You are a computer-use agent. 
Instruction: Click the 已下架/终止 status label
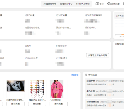(x=62, y=58)
